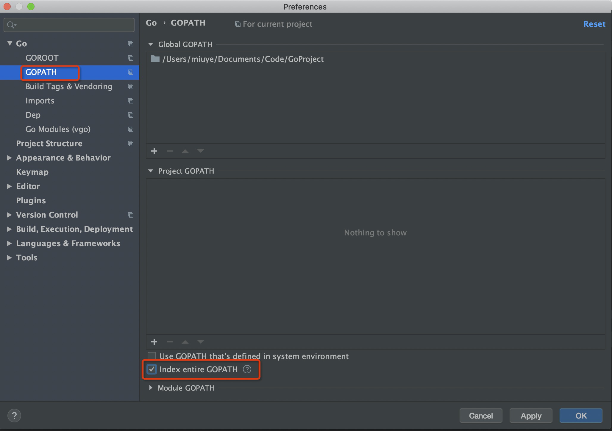Image resolution: width=612 pixels, height=431 pixels.
Task: Collapse the Project GOPATH section
Action: pos(151,171)
